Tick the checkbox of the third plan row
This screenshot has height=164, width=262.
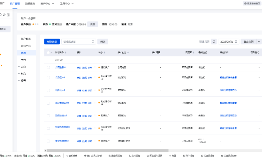coord(48,90)
